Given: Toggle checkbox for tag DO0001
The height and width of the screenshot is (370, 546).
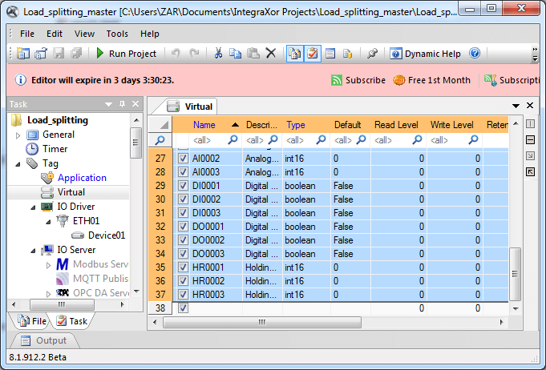Looking at the screenshot, I should pyautogui.click(x=183, y=227).
